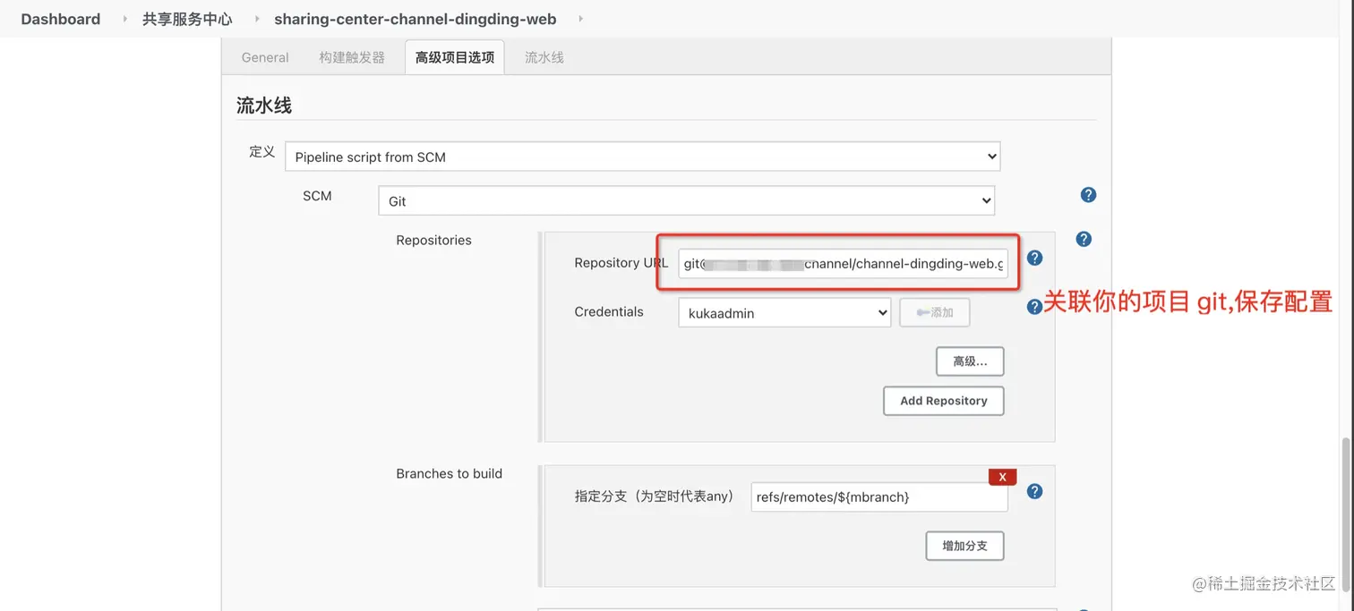This screenshot has width=1354, height=611.
Task: Open help icon for Repositories section
Action: 1084,239
